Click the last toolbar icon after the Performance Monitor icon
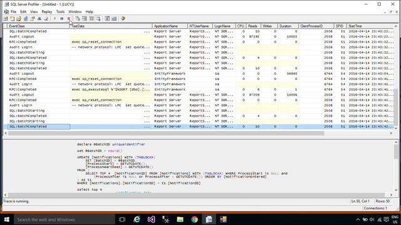The image size is (401, 225). tap(123, 19)
